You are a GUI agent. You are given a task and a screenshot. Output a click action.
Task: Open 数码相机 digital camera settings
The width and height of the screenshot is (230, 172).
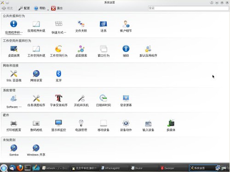click(x=36, y=126)
